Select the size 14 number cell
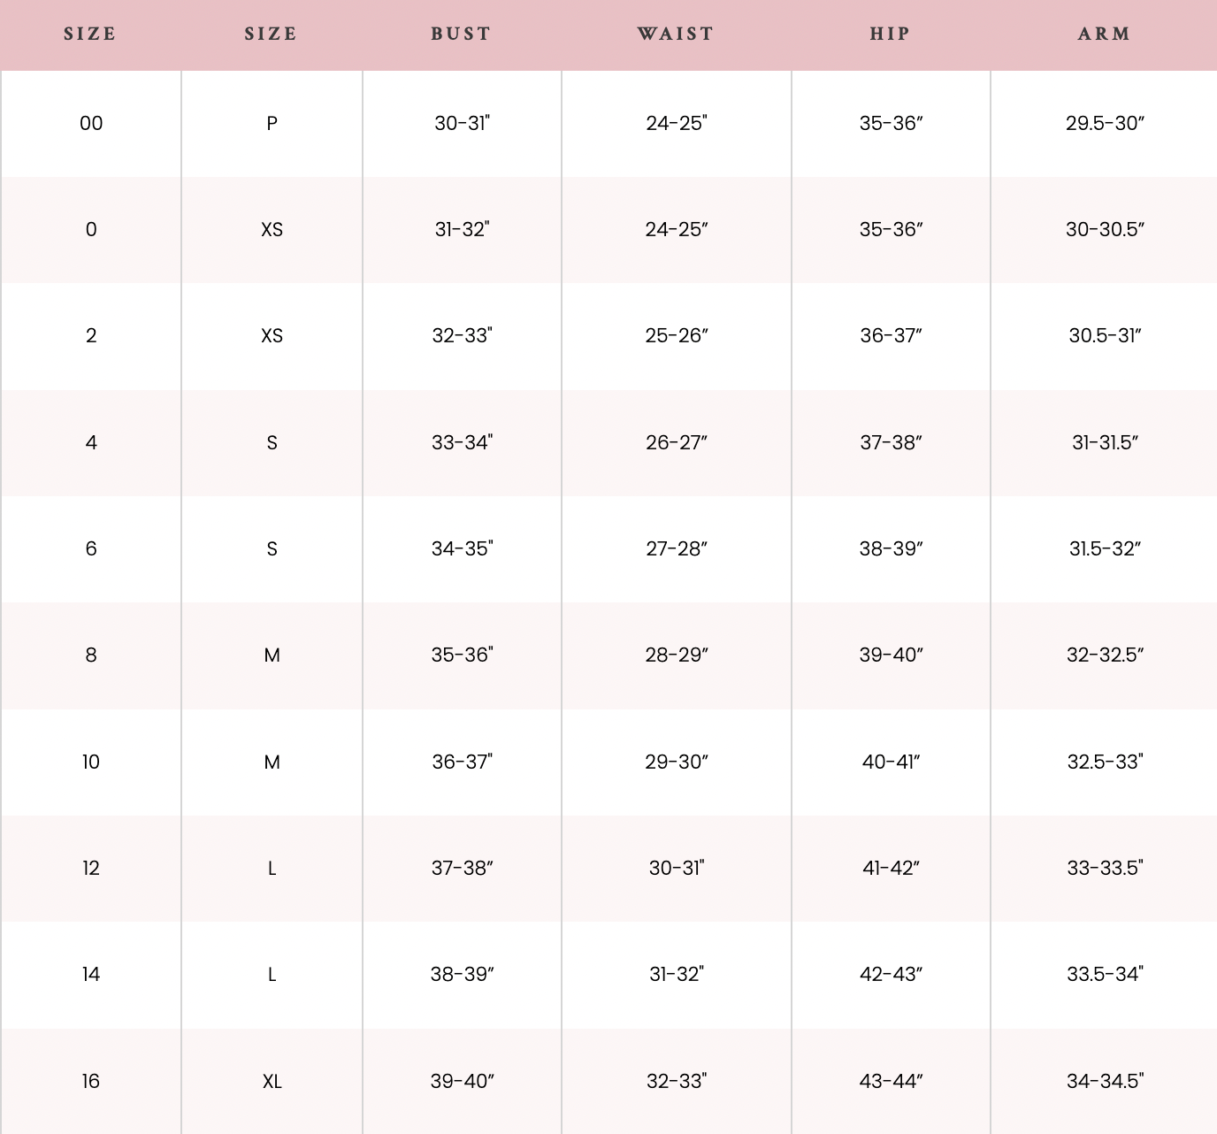Viewport: 1217px width, 1134px height. [x=91, y=974]
